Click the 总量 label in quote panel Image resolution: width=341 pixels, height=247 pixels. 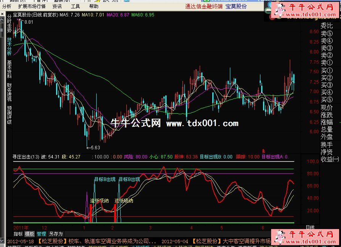click(326, 129)
